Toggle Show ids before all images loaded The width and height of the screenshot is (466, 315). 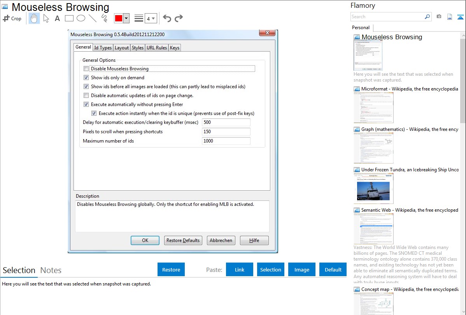tap(86, 86)
